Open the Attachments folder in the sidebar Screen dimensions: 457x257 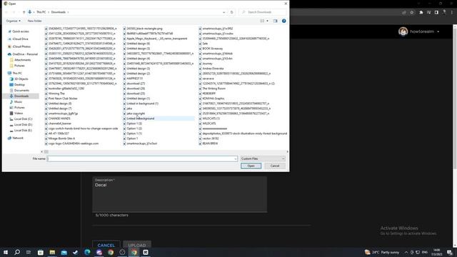point(22,60)
